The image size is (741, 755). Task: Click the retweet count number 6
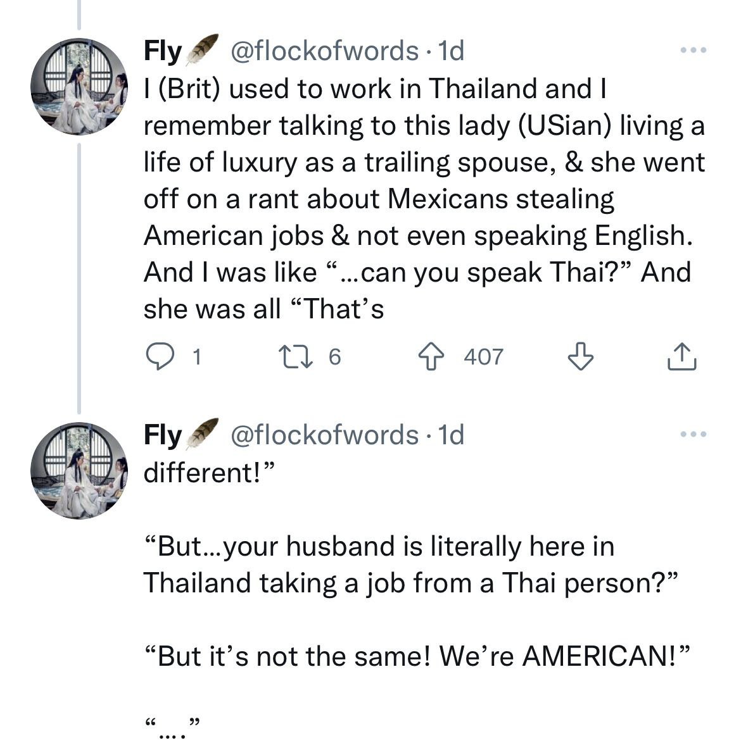pos(334,358)
